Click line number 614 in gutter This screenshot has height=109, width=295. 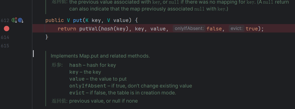pos(5,37)
